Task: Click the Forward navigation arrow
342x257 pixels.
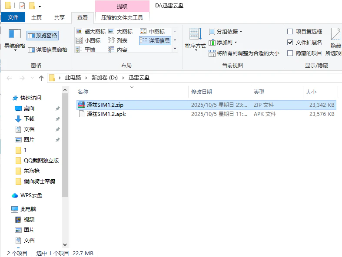Action: click(x=22, y=78)
